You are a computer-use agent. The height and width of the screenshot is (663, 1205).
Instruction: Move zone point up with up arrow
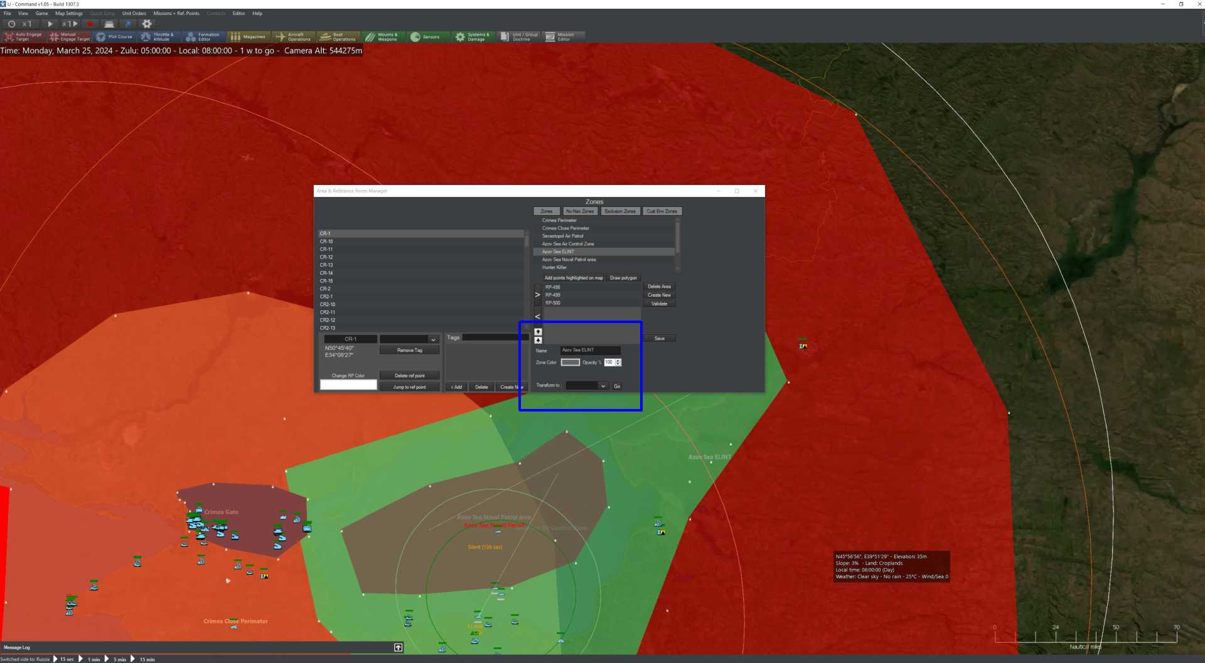pos(538,332)
